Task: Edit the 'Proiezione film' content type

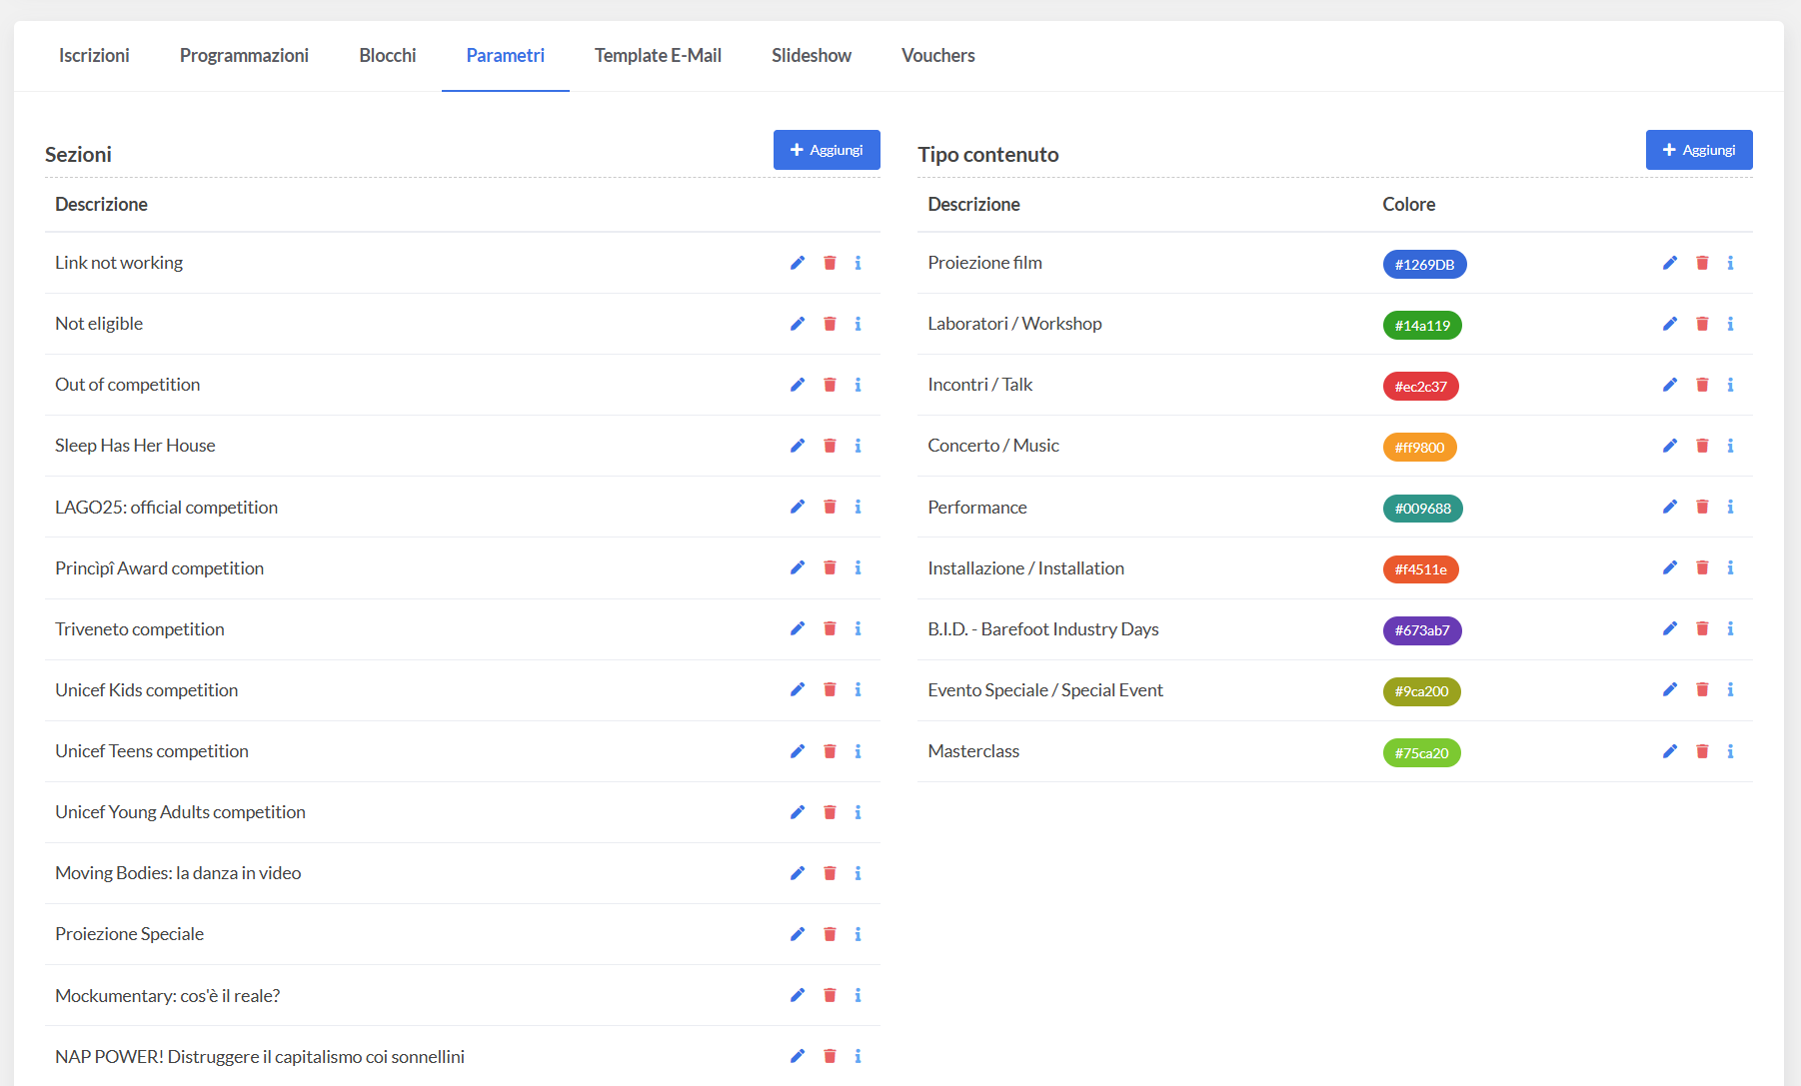Action: [x=1669, y=263]
